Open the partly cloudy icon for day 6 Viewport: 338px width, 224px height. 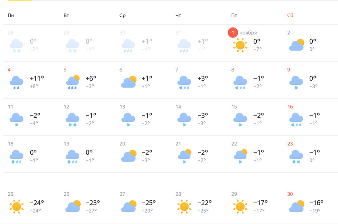click(x=129, y=81)
